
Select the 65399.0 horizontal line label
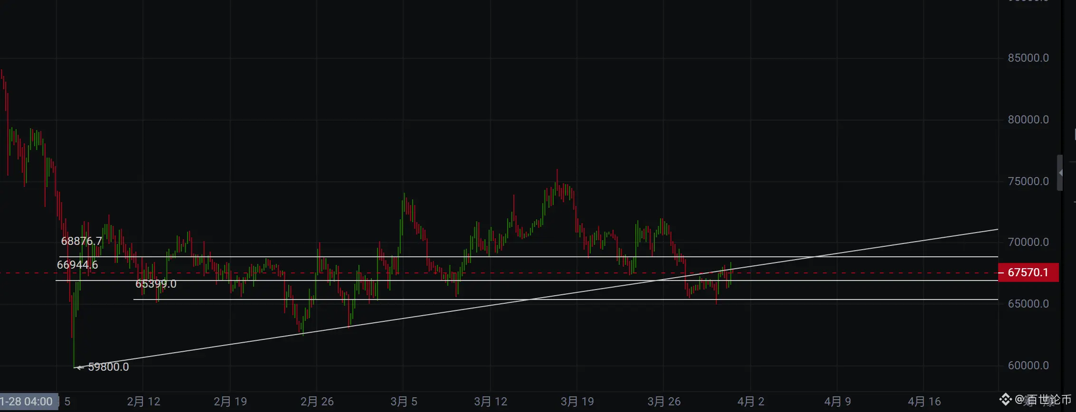coord(156,284)
